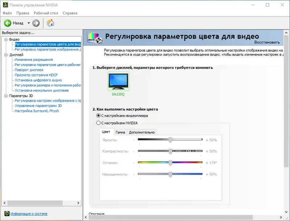Screen dimensions: 290x221
Task: Open 'Установка цифрового аудио' task
Action: (38, 80)
